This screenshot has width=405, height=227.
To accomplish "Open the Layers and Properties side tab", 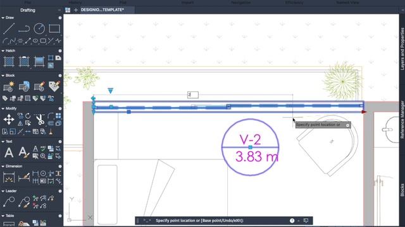I will pyautogui.click(x=402, y=49).
